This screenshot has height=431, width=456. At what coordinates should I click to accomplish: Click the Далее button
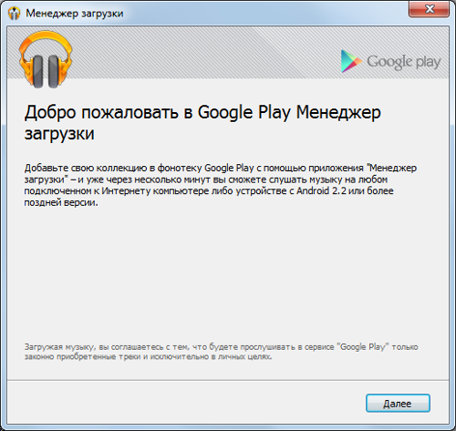click(398, 403)
